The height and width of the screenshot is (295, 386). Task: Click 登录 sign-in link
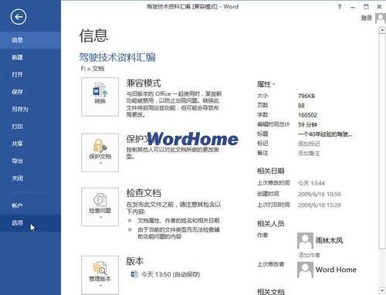tap(367, 18)
